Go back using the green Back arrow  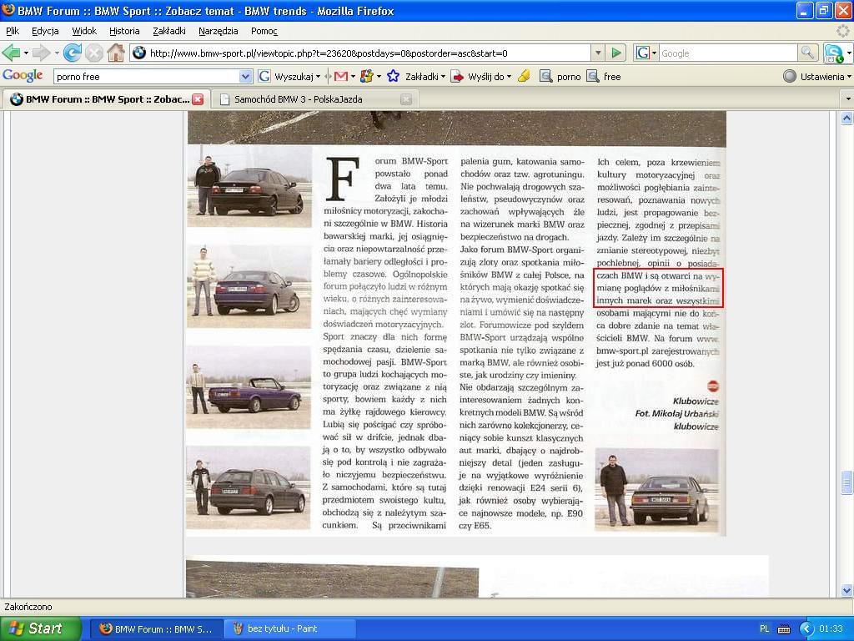[x=11, y=53]
